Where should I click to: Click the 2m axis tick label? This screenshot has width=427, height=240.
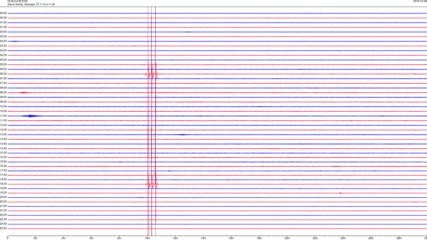36,238
